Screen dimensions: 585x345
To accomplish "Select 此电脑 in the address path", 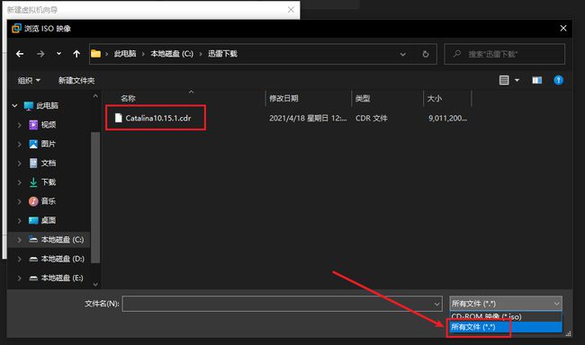I will pyautogui.click(x=125, y=54).
